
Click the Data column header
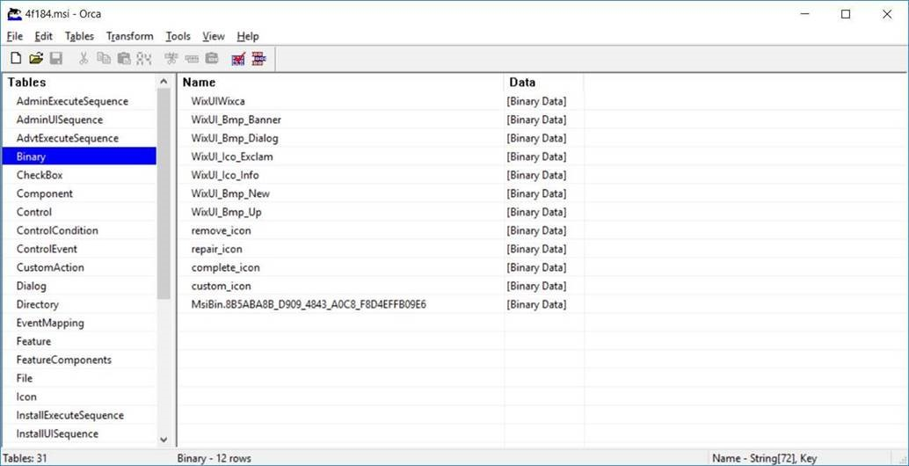pos(542,82)
